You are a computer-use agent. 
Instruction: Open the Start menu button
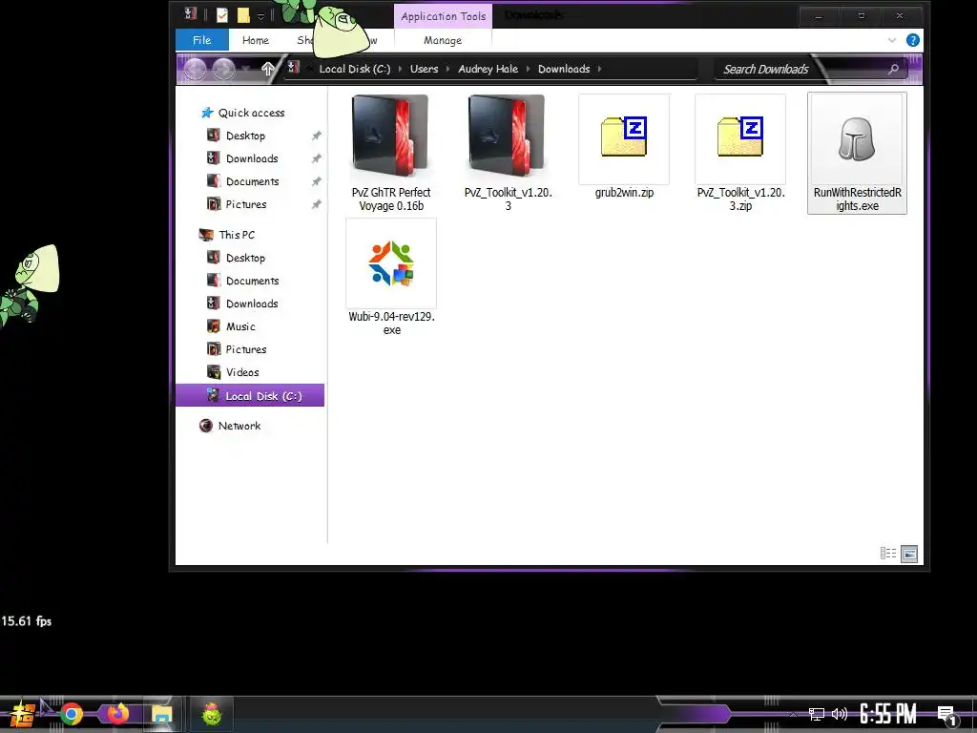click(22, 714)
